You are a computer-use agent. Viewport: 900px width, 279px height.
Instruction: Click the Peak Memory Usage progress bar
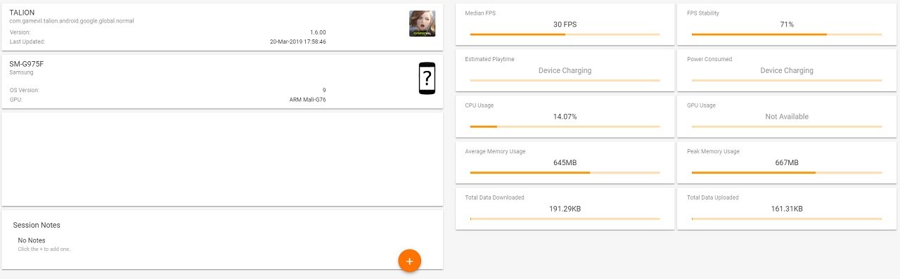coord(787,172)
